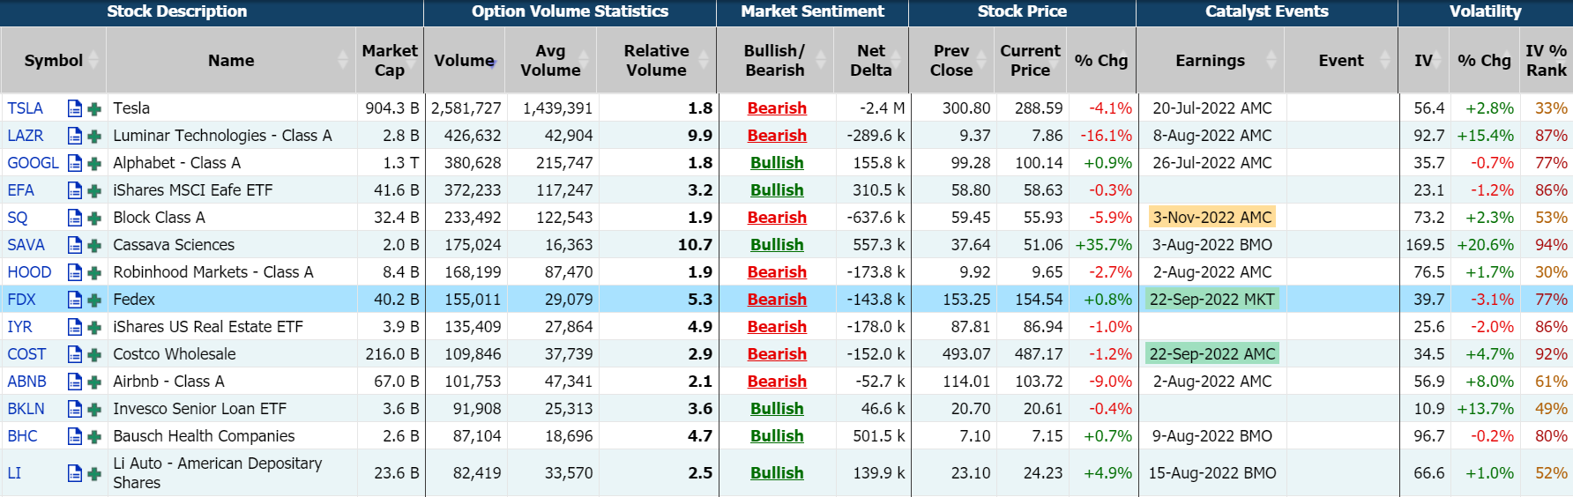Open the TSLA symbol link
Viewport: 1573px width, 497px height.
(x=25, y=108)
